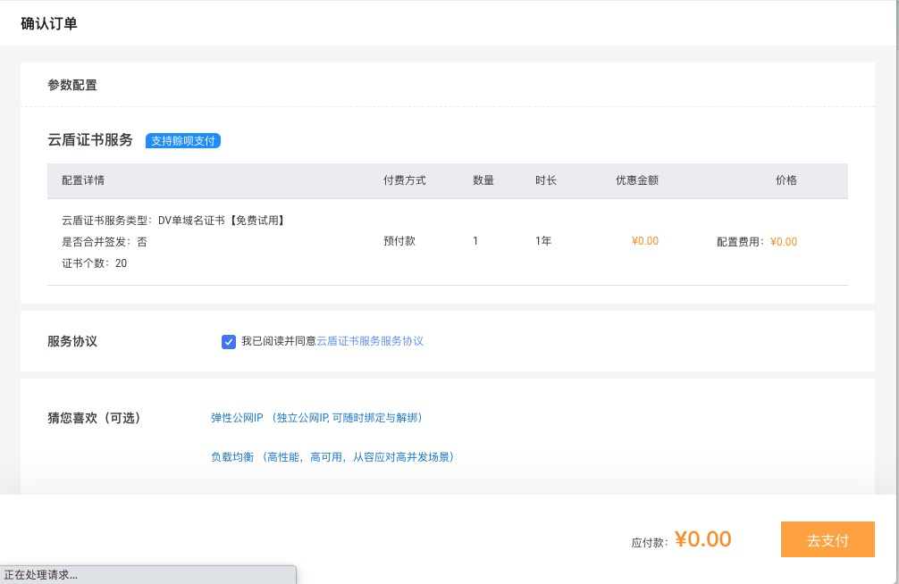Click the 时长 column header

[545, 180]
